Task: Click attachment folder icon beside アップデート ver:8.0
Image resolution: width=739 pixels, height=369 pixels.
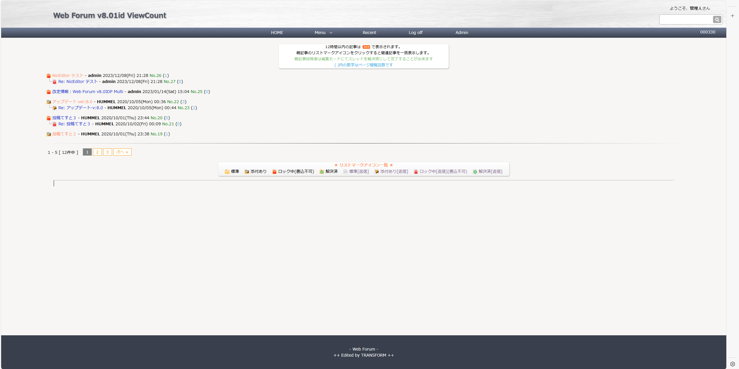Action: [x=48, y=102]
